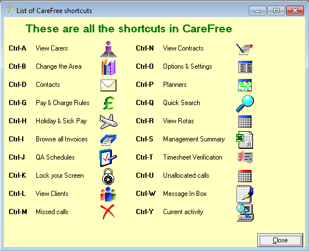Open the Holiday & Sick Pay airplane icon
Screen dimensions: 309x251
click(x=108, y=122)
